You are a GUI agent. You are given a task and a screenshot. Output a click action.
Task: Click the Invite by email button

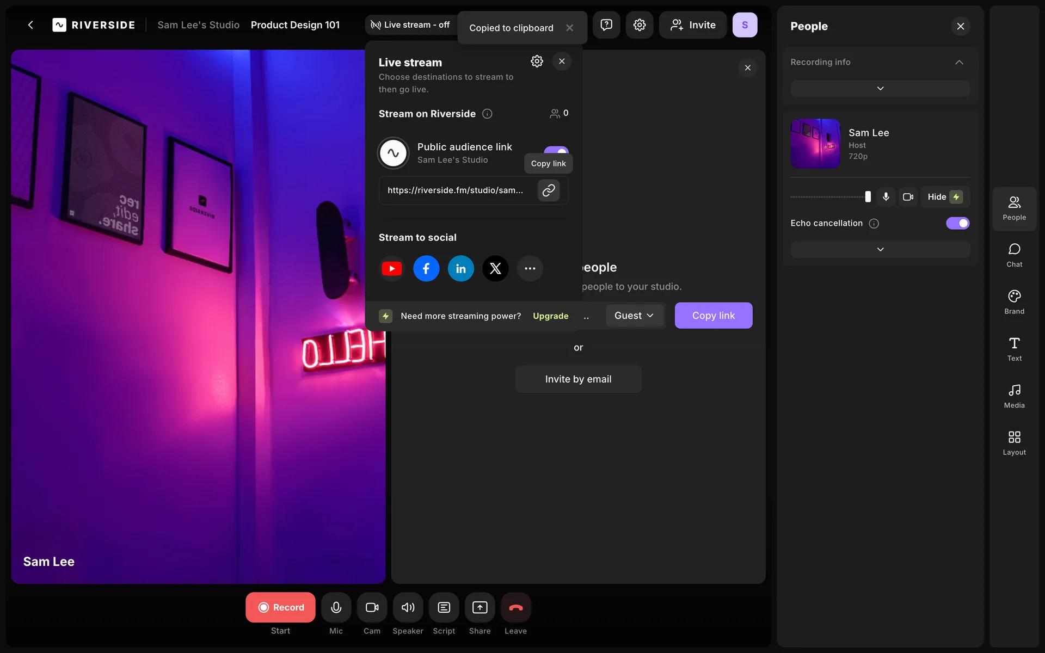(x=578, y=379)
